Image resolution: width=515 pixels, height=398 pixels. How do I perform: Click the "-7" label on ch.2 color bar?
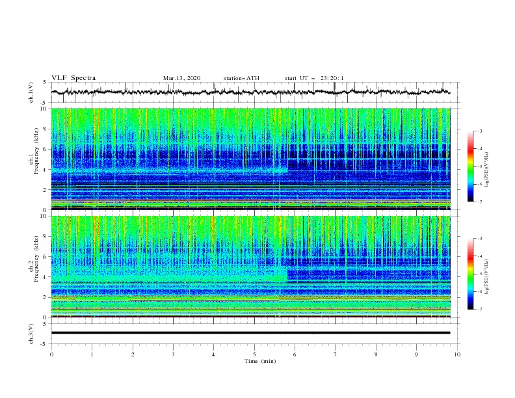click(x=479, y=310)
